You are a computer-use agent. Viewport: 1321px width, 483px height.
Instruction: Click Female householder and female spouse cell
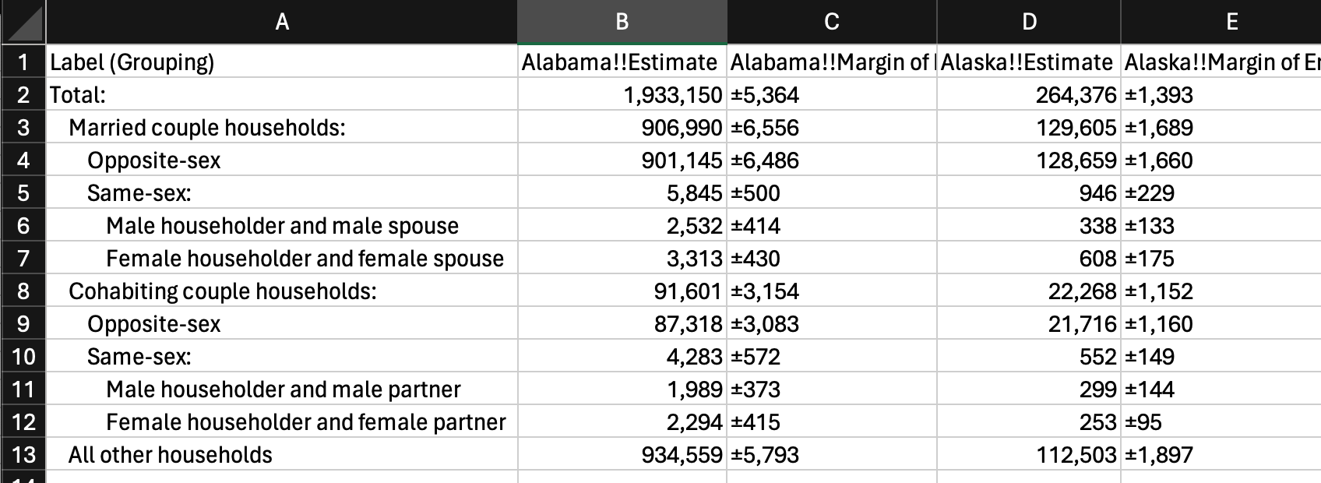click(282, 258)
